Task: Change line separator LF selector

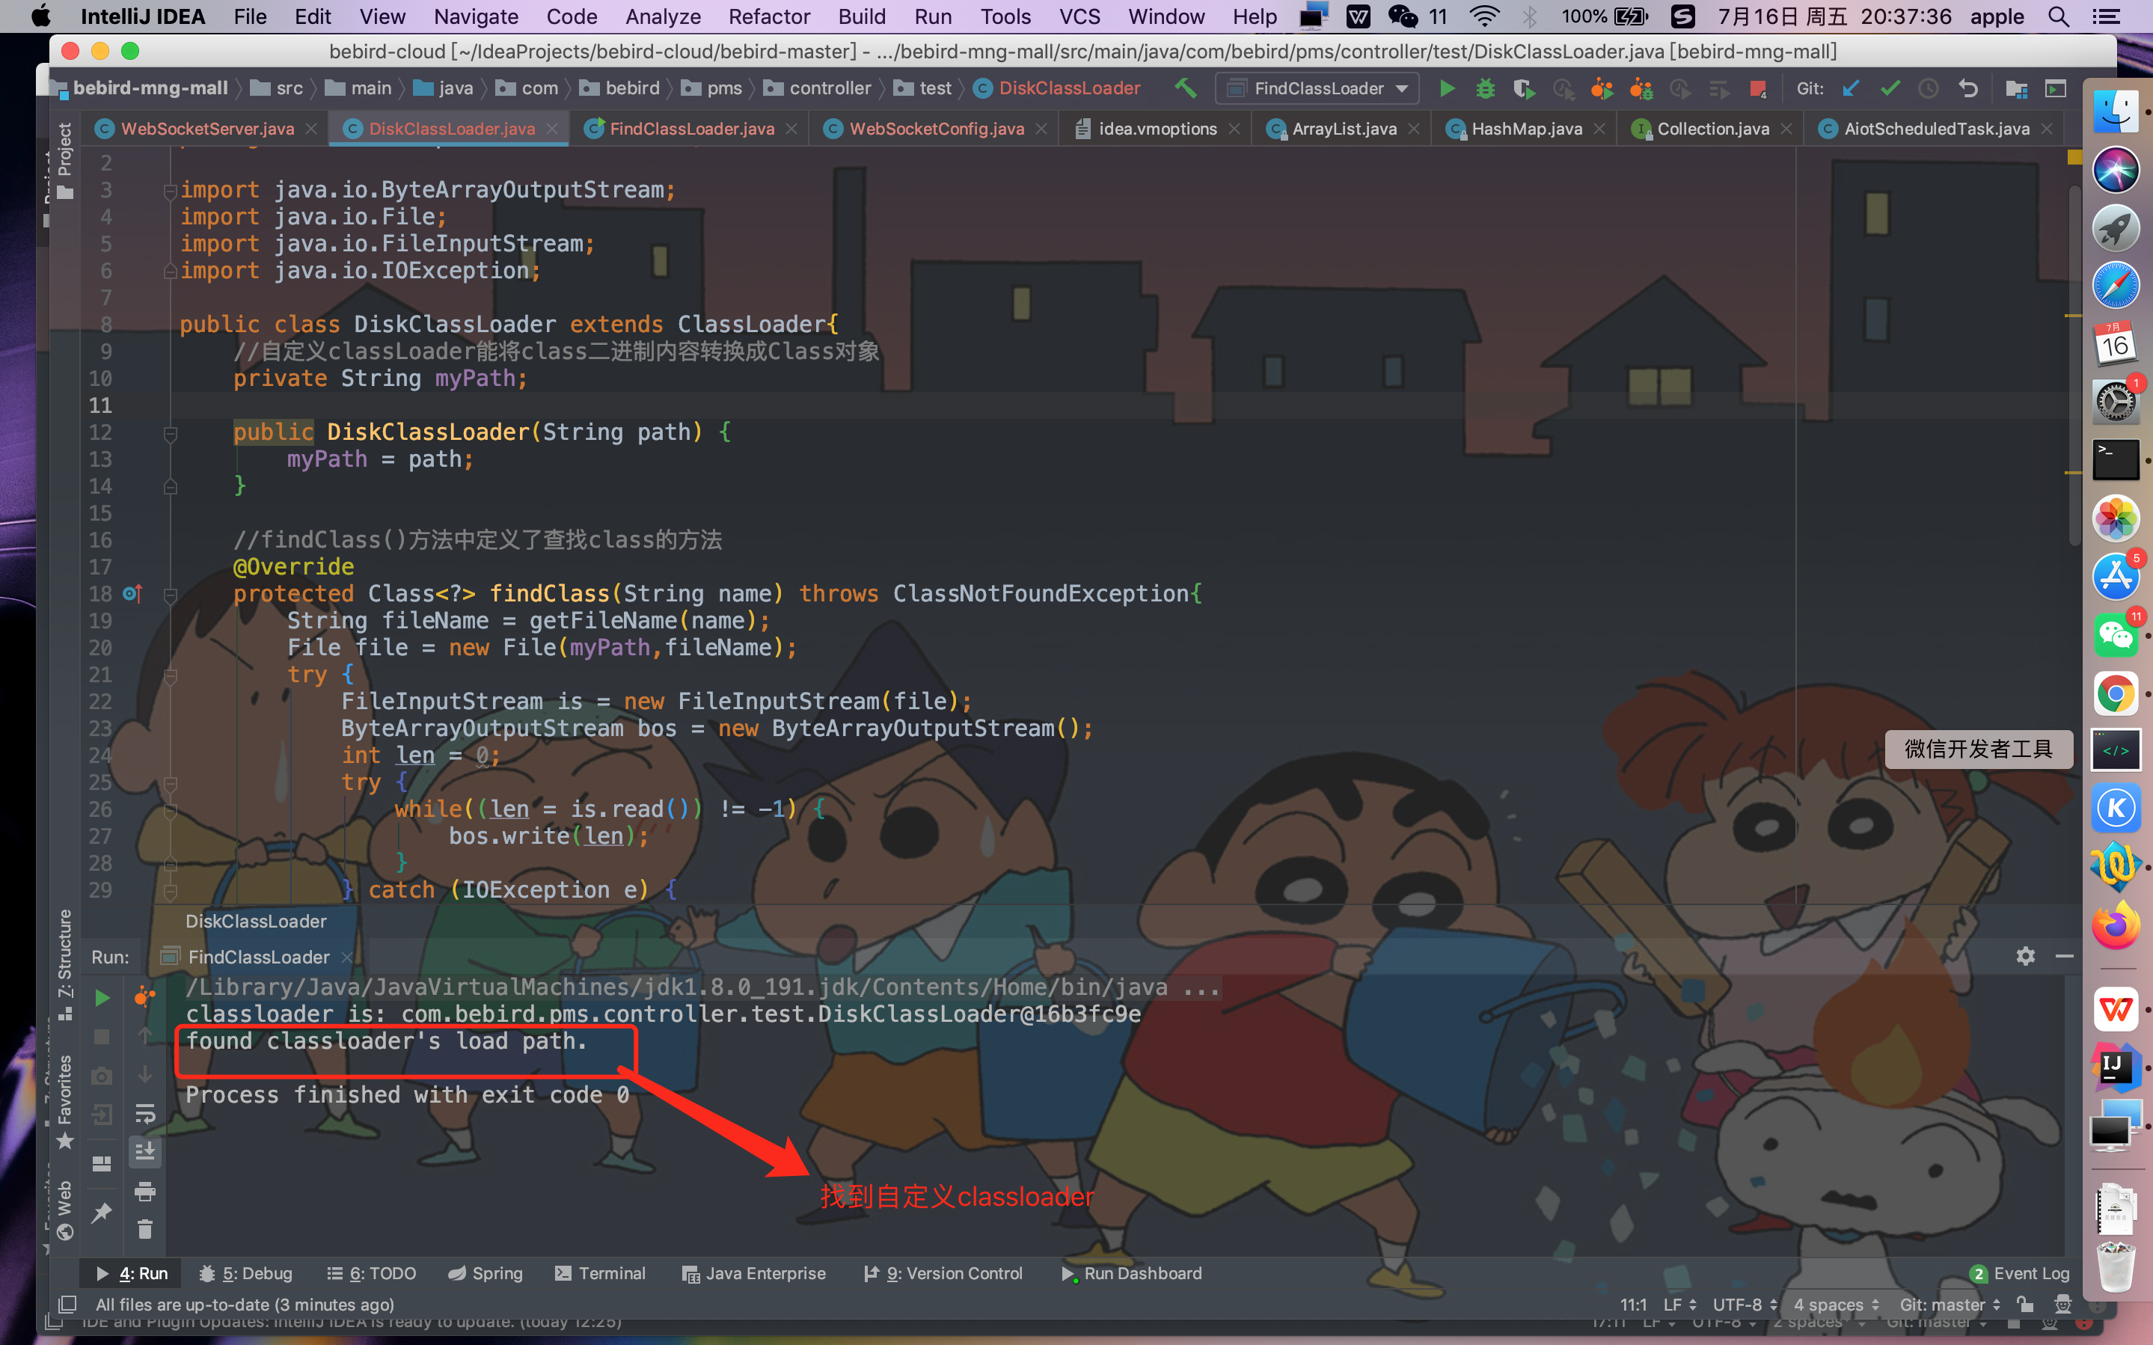Action: click(x=1679, y=1304)
